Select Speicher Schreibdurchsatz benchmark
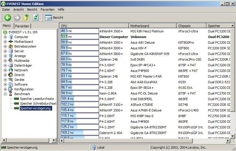Viewport: 236px width, 151px height. [x=38, y=103]
